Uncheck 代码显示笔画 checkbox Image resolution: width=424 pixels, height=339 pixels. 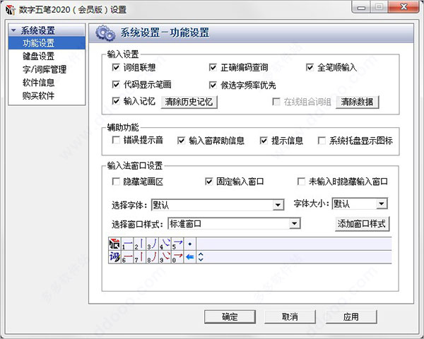click(116, 85)
